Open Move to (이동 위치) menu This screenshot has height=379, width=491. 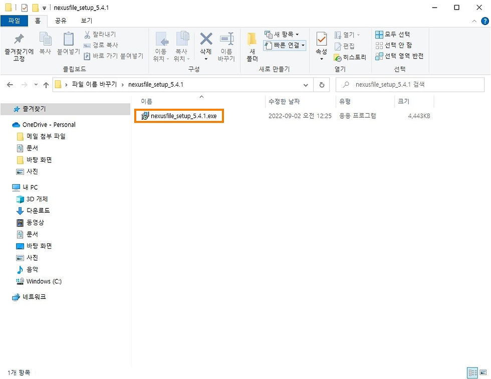(x=161, y=47)
